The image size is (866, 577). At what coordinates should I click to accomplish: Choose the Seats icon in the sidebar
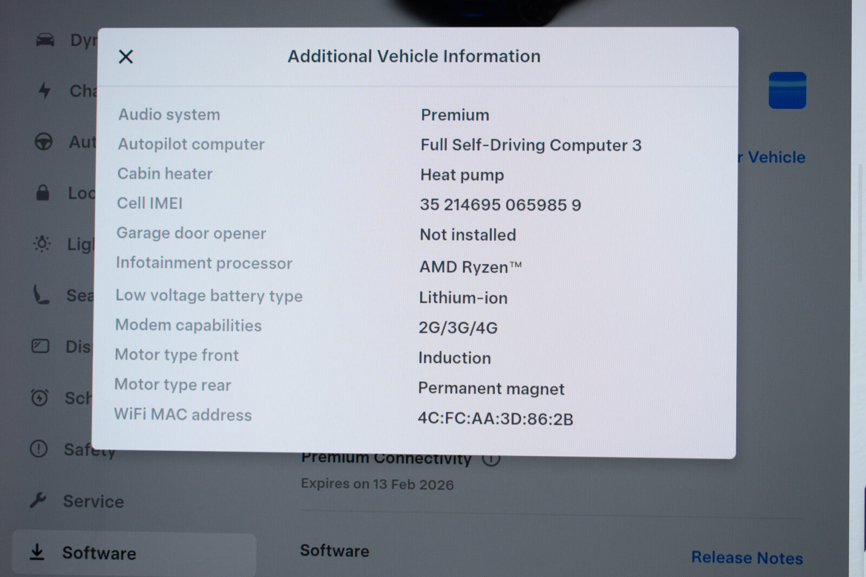(x=41, y=295)
